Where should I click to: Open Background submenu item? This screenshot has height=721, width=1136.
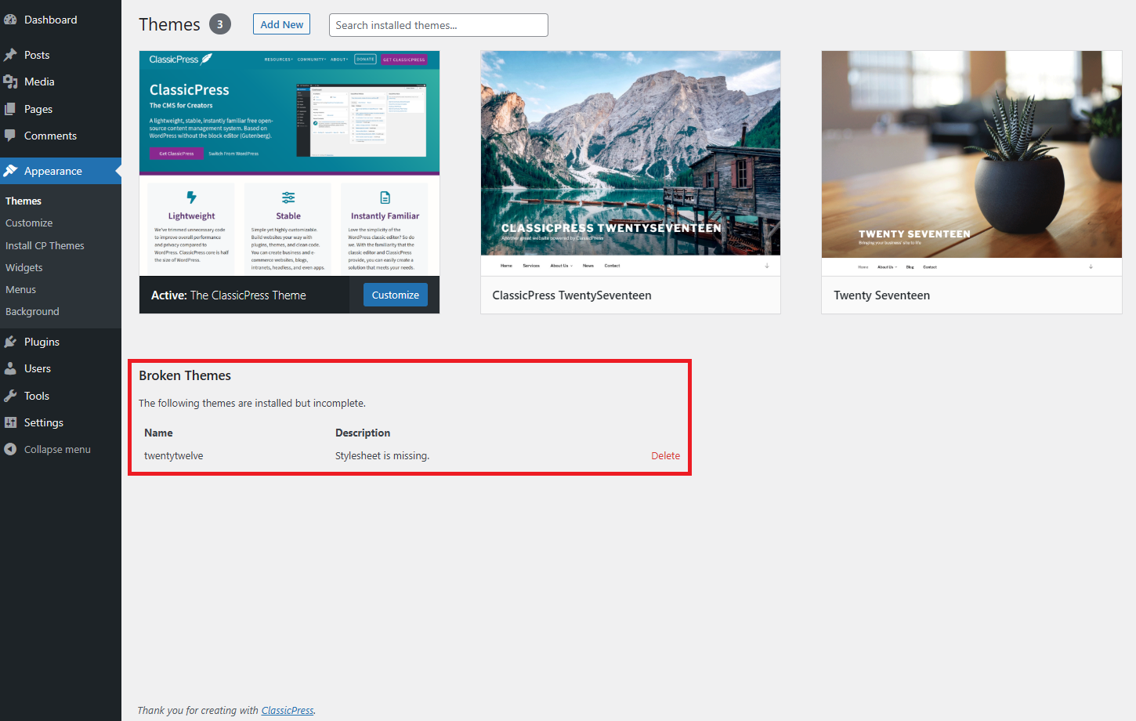point(32,311)
